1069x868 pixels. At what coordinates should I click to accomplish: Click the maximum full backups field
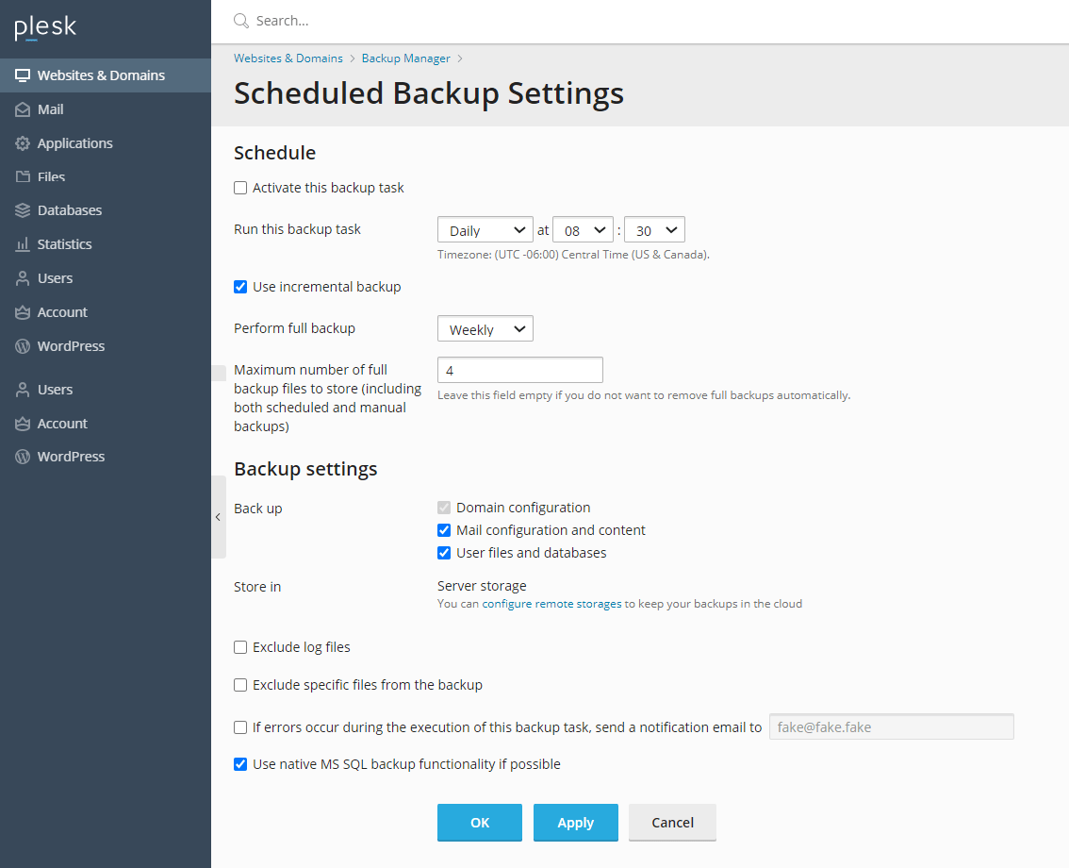(519, 369)
